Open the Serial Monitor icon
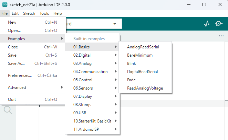 tap(219, 23)
